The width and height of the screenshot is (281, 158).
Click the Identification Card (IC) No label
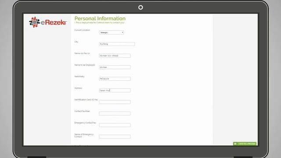point(86,100)
